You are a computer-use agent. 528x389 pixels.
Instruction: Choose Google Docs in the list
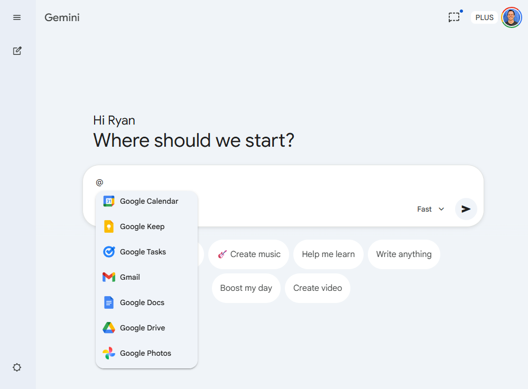click(x=146, y=302)
